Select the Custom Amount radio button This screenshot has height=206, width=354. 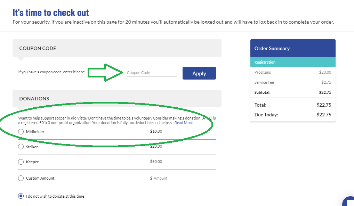[21, 178]
